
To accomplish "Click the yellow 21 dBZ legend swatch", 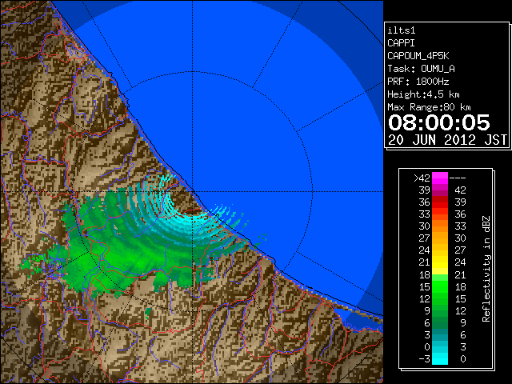I will (x=440, y=262).
